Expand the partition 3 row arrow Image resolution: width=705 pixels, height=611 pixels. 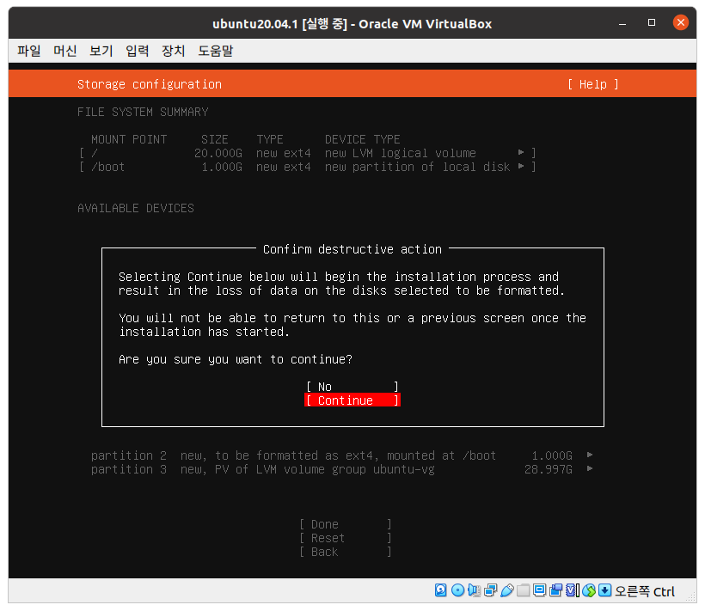click(x=590, y=468)
